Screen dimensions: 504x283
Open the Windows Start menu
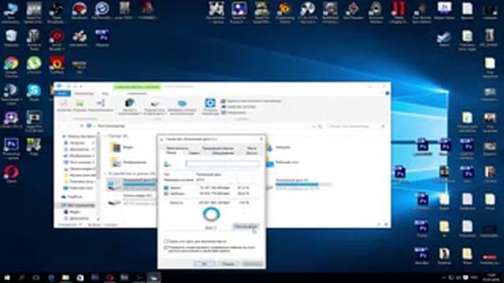click(x=7, y=277)
